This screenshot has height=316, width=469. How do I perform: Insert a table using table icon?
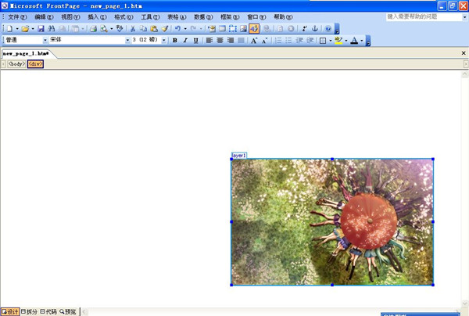point(222,28)
